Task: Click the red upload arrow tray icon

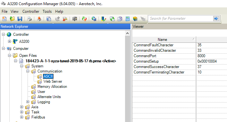Action: tap(39, 19)
